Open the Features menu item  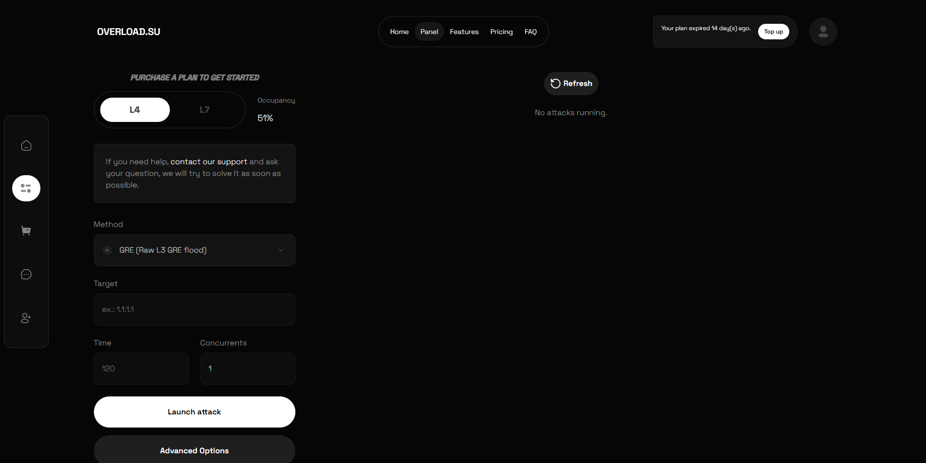click(464, 32)
